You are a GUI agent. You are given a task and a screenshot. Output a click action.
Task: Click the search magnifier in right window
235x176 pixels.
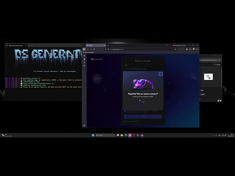(x=220, y=60)
